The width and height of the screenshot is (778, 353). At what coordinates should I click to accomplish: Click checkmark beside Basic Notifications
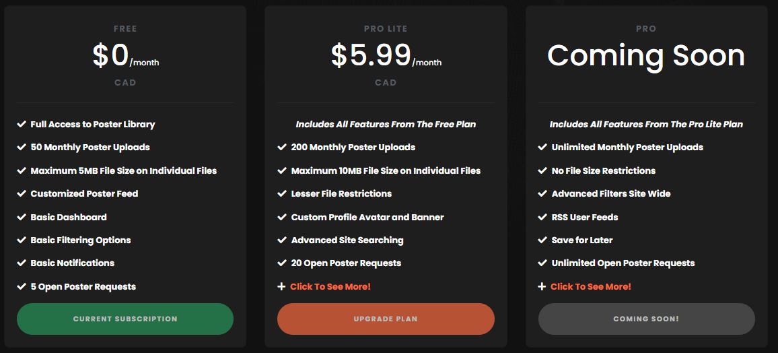point(22,263)
